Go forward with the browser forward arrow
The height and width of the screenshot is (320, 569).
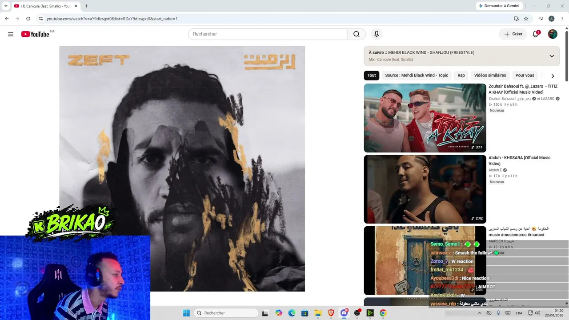(17, 19)
